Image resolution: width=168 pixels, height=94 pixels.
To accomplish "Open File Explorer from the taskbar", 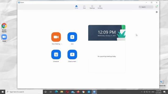I will tap(62, 92).
